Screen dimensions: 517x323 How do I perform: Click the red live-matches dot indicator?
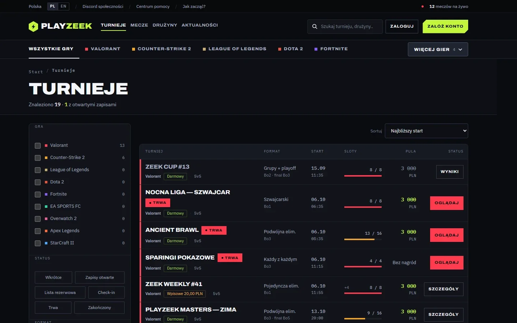pos(423,6)
